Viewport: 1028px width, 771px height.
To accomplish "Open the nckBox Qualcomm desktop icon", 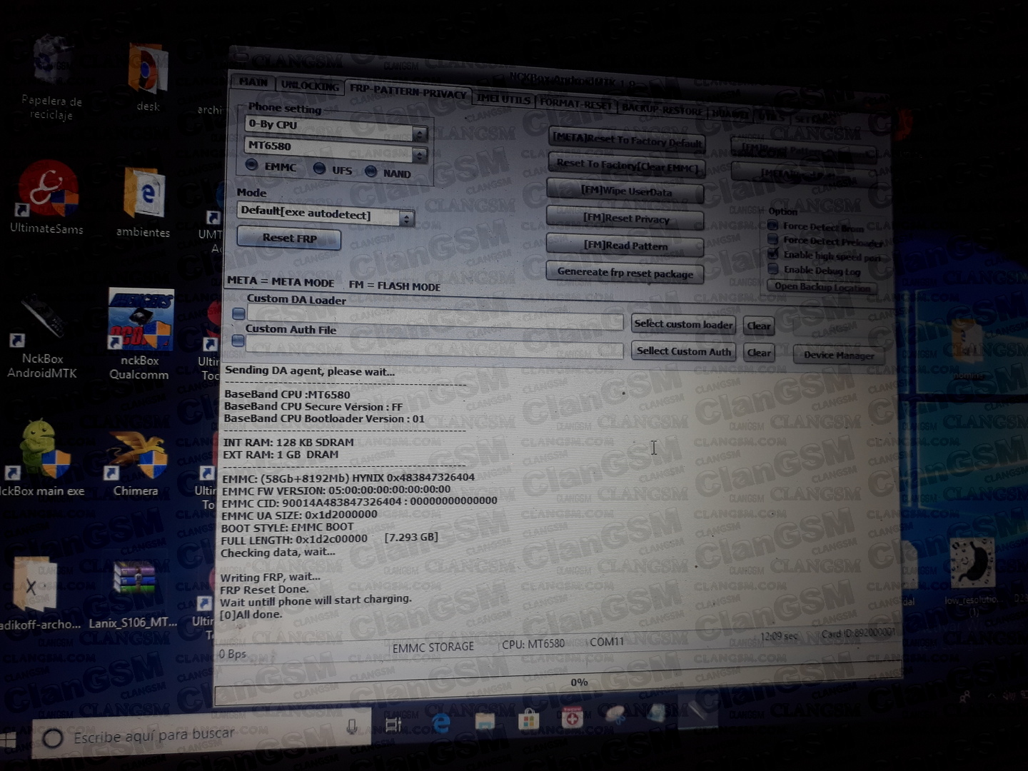I will (141, 321).
